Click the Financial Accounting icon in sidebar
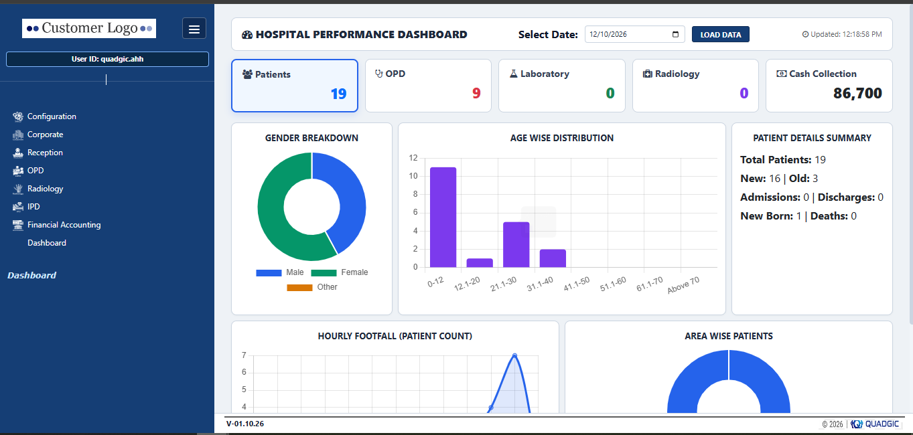Screen dimensions: 913x435 point(18,225)
